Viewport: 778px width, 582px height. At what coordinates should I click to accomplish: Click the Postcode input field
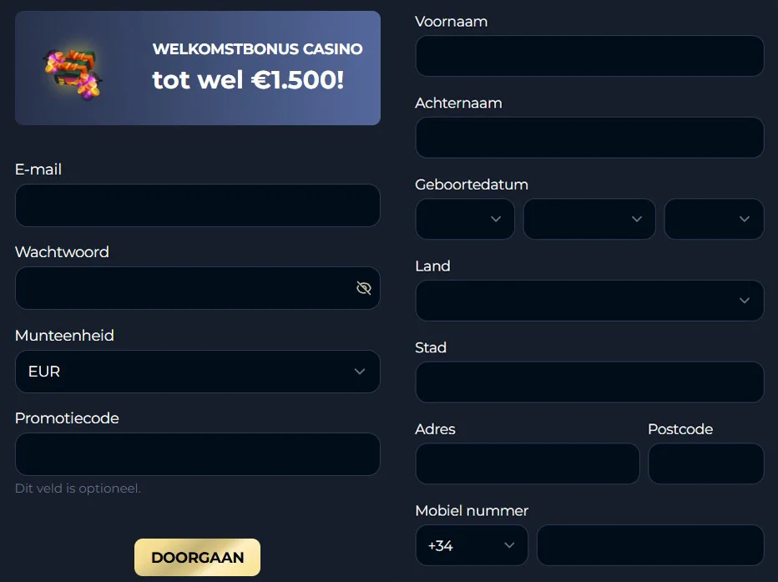(x=705, y=463)
